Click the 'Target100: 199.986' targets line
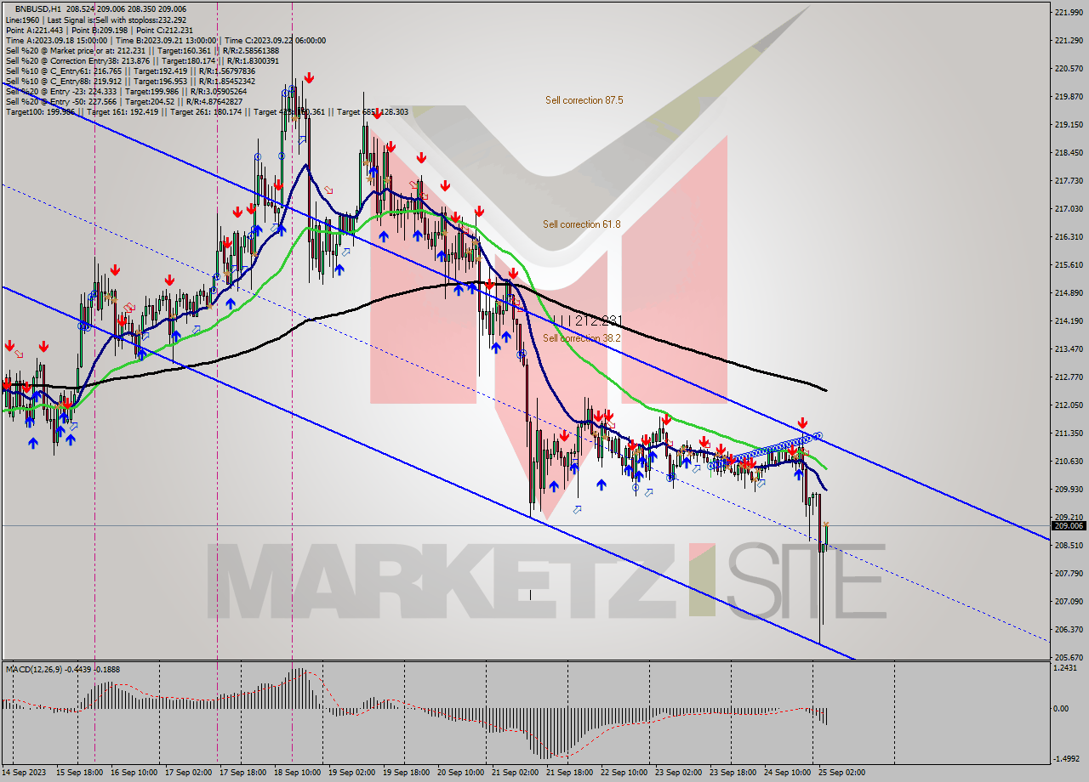Image resolution: width=1089 pixels, height=782 pixels. click(x=207, y=111)
